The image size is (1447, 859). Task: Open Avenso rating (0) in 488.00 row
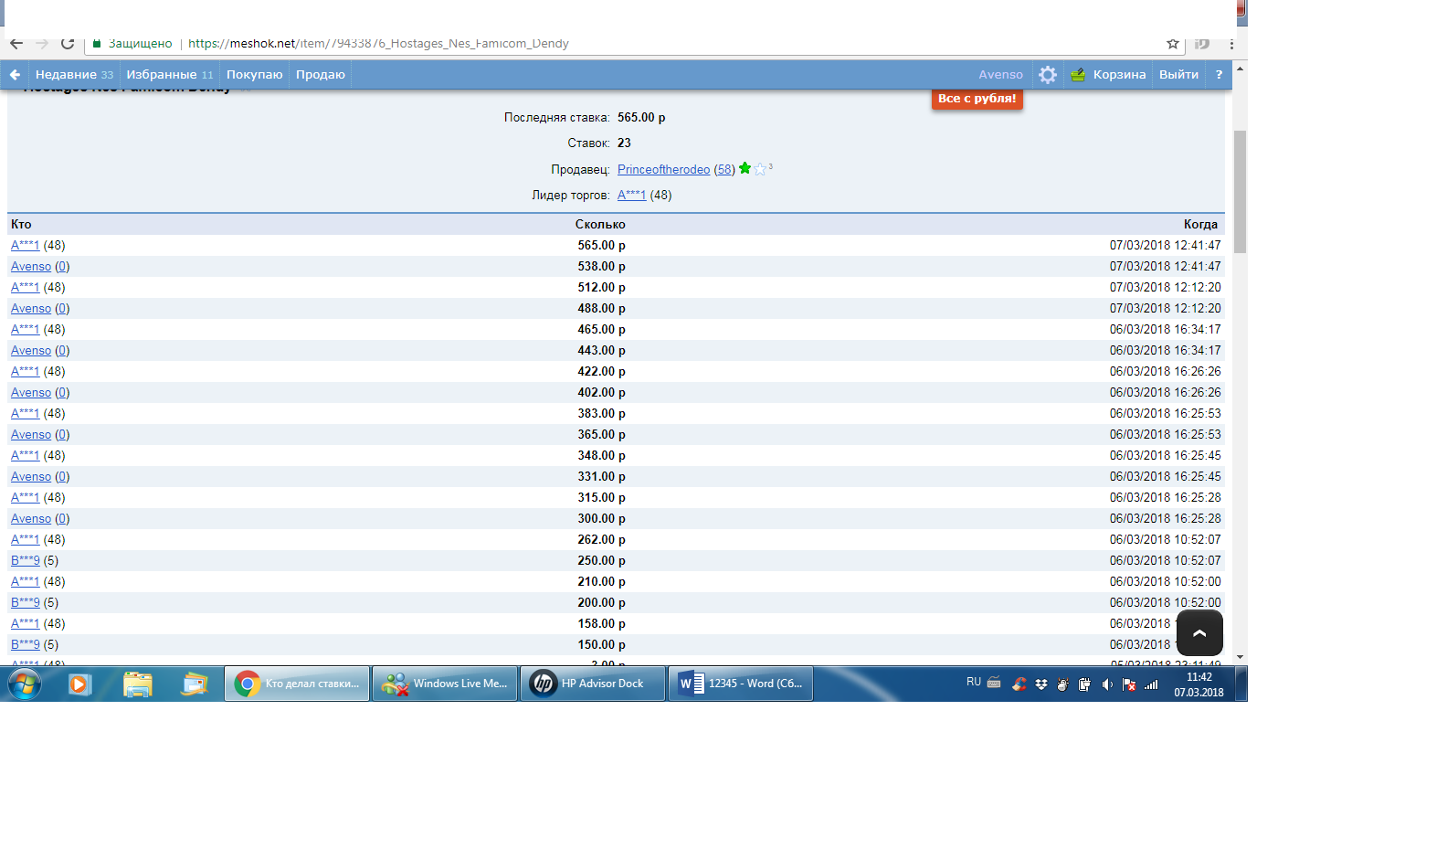pyautogui.click(x=62, y=309)
